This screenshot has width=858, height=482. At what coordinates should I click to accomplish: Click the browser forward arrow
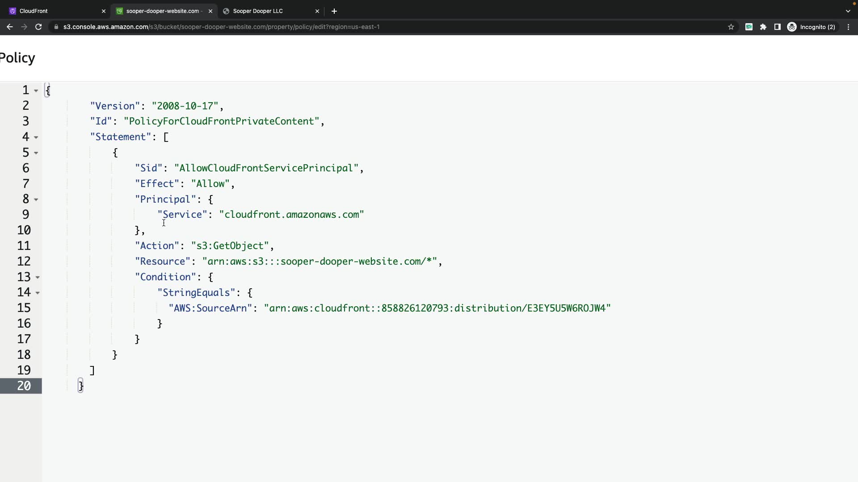point(24,27)
